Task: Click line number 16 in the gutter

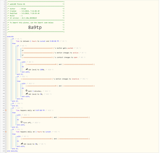Action: pos(4,36)
